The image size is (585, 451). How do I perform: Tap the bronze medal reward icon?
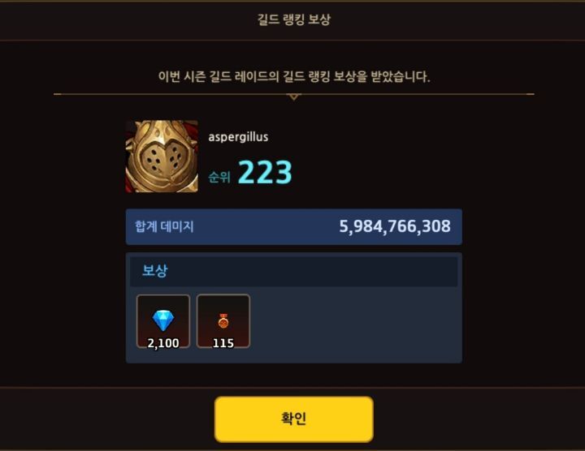(x=223, y=321)
